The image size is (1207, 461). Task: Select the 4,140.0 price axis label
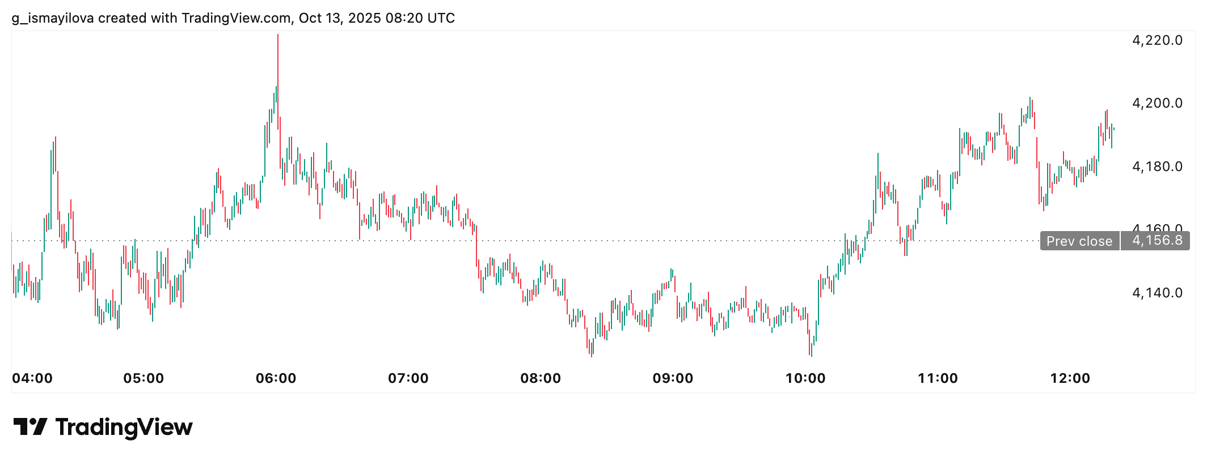tap(1157, 293)
